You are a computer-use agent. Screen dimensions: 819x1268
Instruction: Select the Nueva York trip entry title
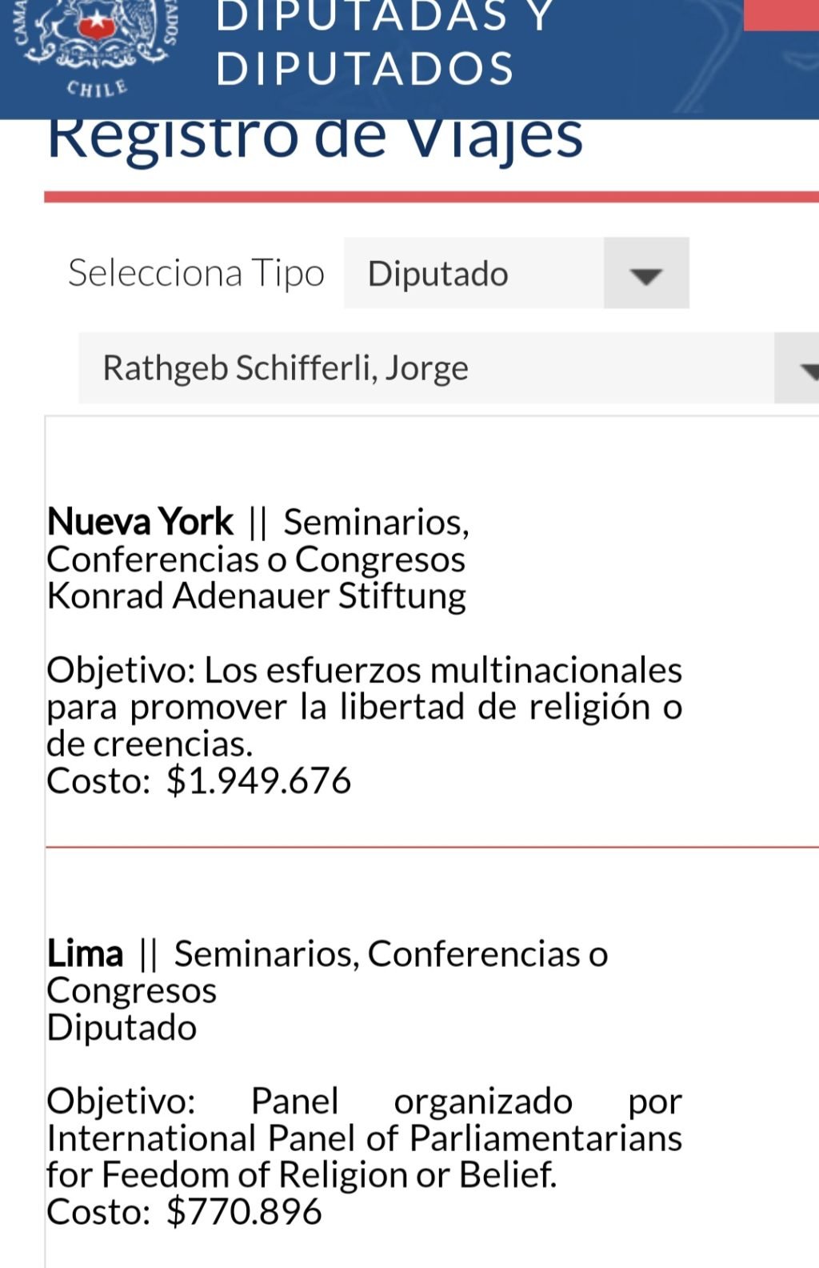pos(140,522)
